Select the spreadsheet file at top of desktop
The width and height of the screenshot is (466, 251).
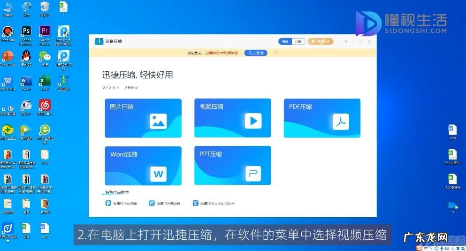(x=63, y=9)
